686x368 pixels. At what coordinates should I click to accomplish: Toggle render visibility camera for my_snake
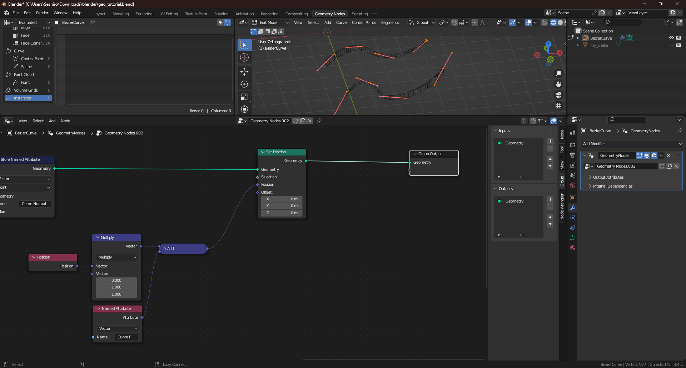click(x=678, y=45)
